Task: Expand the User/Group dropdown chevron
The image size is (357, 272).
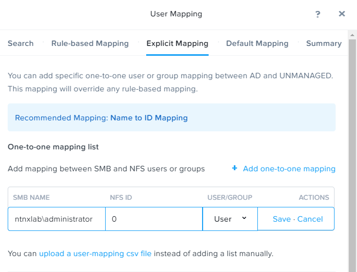Action: (x=244, y=218)
